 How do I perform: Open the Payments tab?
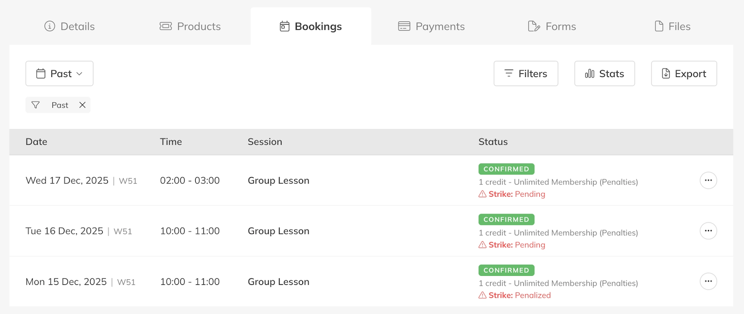(431, 26)
